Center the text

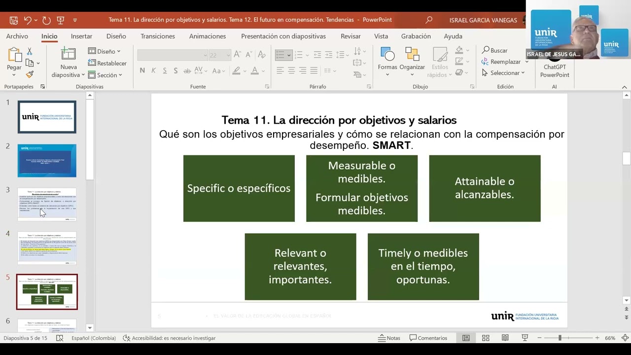pyautogui.click(x=291, y=71)
